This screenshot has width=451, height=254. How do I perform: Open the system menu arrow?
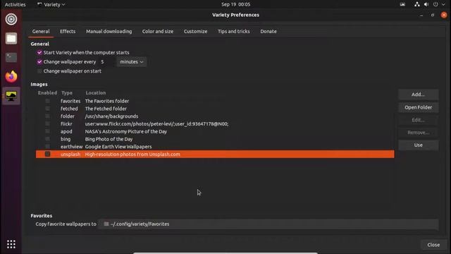click(443, 4)
